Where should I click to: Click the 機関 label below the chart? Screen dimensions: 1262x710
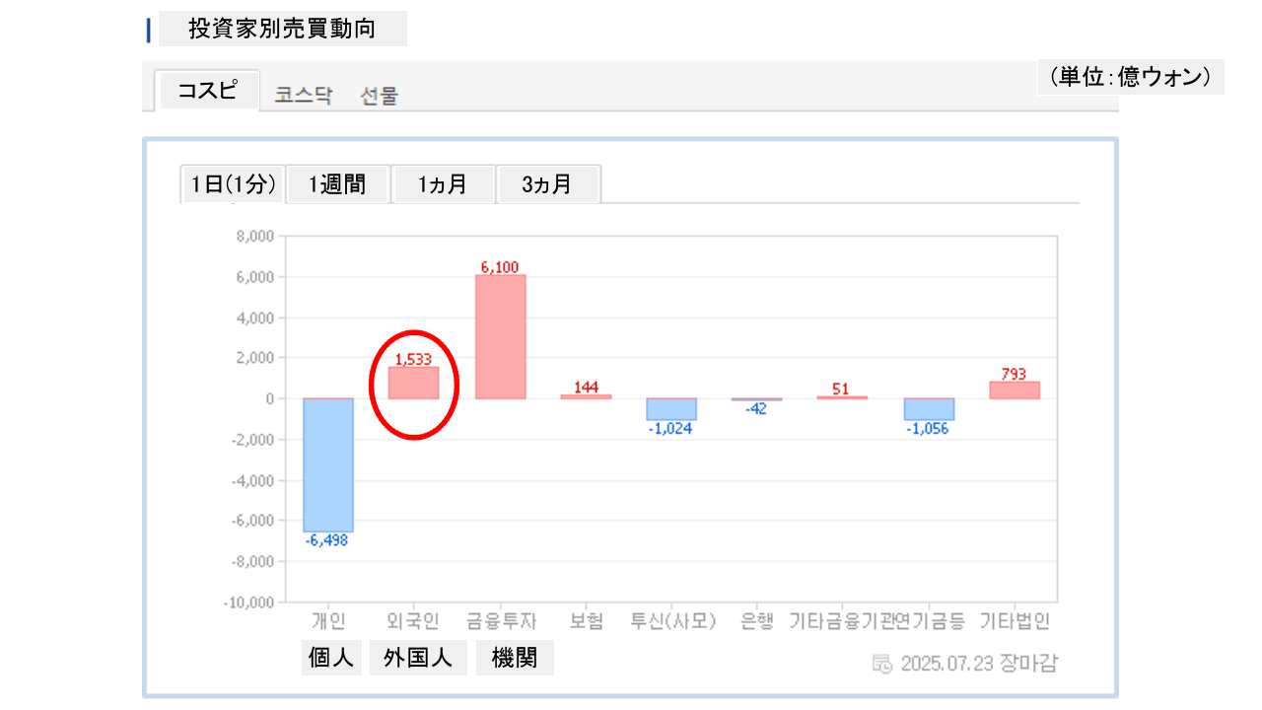click(x=515, y=658)
